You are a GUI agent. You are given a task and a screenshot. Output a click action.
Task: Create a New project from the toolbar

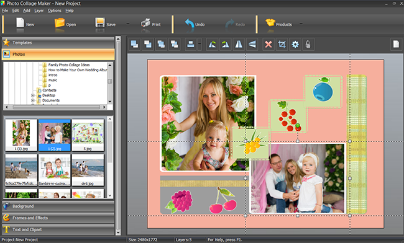[x=25, y=24]
